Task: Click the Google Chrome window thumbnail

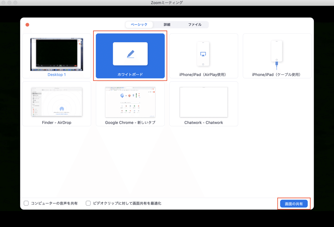Action: pyautogui.click(x=130, y=102)
